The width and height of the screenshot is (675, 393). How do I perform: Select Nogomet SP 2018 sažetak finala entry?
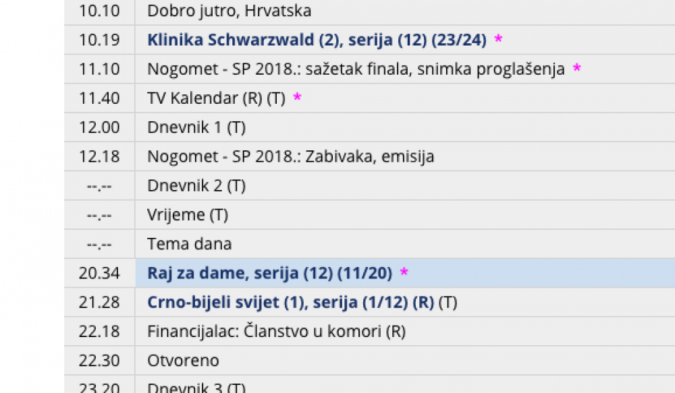tap(356, 69)
